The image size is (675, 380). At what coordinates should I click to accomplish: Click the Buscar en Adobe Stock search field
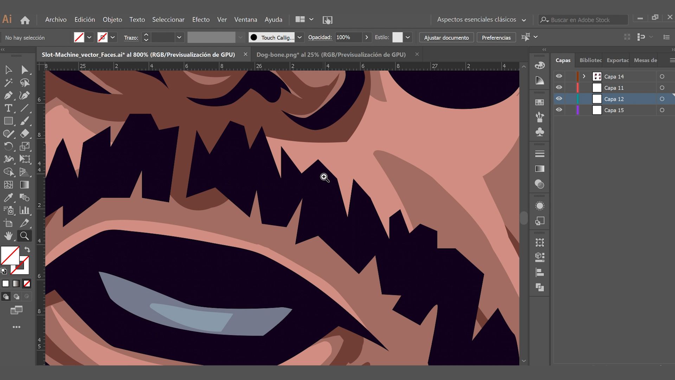pos(584,20)
